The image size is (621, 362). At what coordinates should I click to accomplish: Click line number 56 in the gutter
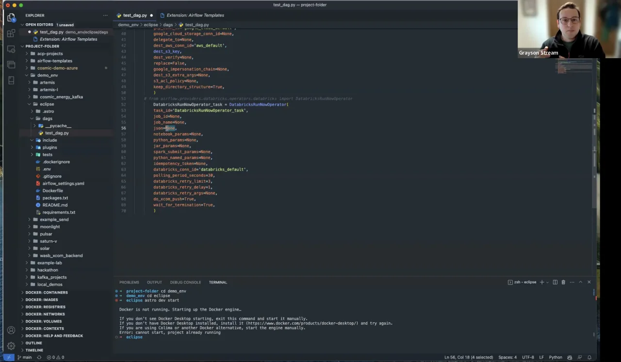tap(123, 128)
